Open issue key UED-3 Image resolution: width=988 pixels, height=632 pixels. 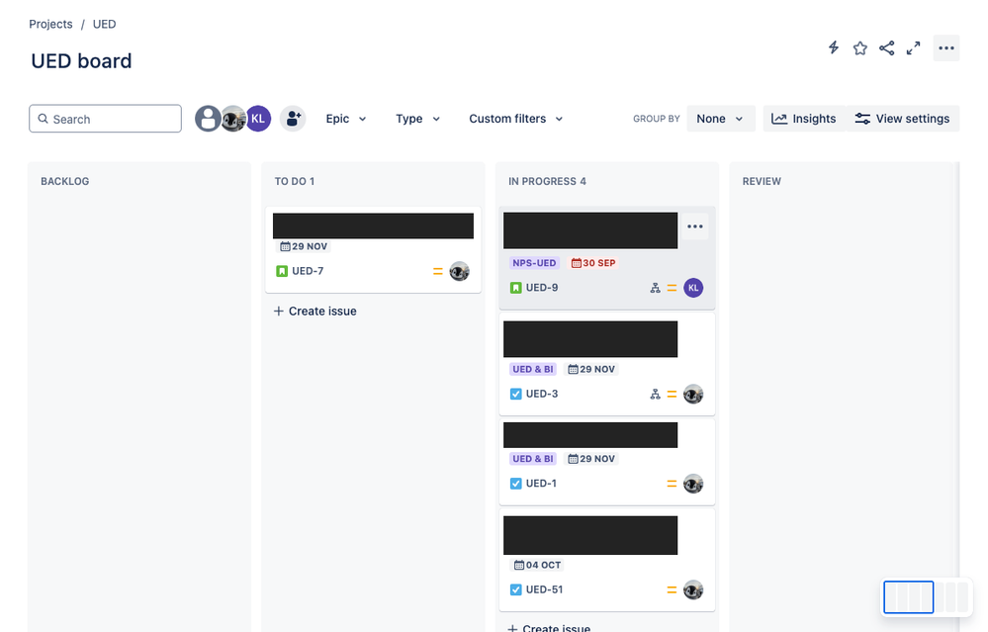pos(542,394)
